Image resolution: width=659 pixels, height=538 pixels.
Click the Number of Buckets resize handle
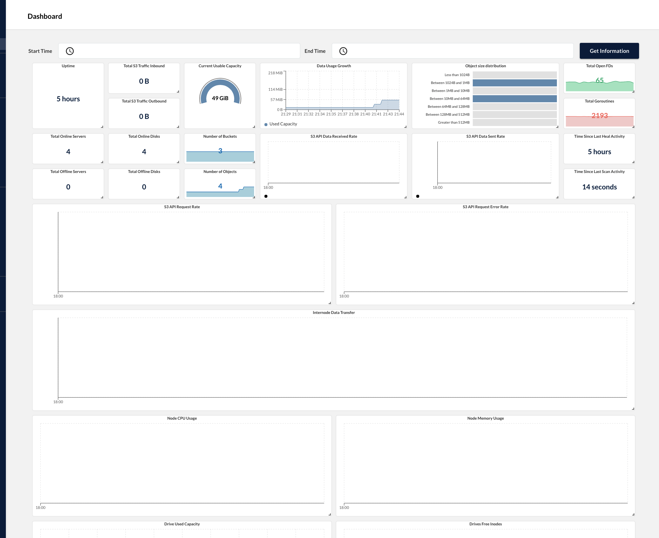(254, 162)
